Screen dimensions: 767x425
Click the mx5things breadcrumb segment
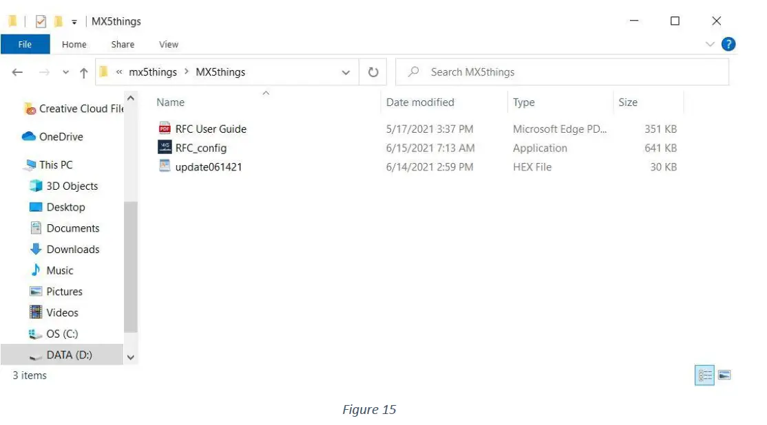pyautogui.click(x=153, y=72)
